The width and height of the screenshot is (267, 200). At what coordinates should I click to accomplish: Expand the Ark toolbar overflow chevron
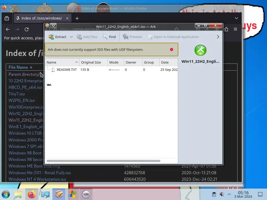coord(218,37)
